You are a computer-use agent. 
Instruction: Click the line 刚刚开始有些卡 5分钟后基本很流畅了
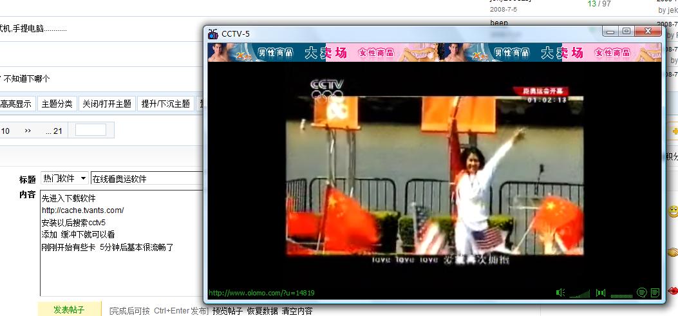point(108,247)
